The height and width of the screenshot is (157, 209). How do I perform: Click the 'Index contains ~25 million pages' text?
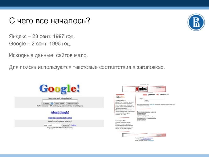[60, 106]
